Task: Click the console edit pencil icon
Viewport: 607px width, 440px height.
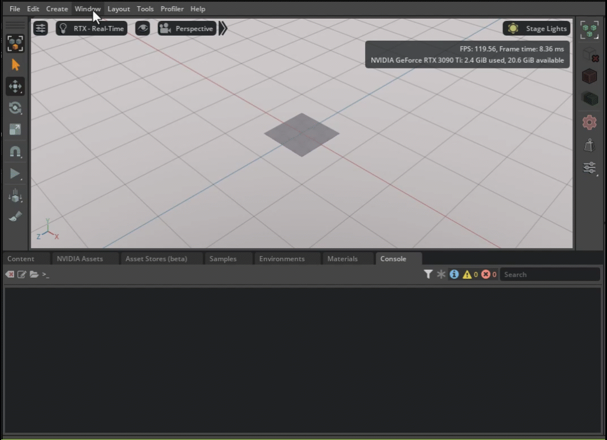Action: (21, 274)
